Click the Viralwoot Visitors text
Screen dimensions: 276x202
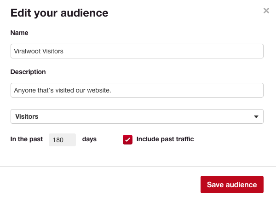tap(39, 51)
